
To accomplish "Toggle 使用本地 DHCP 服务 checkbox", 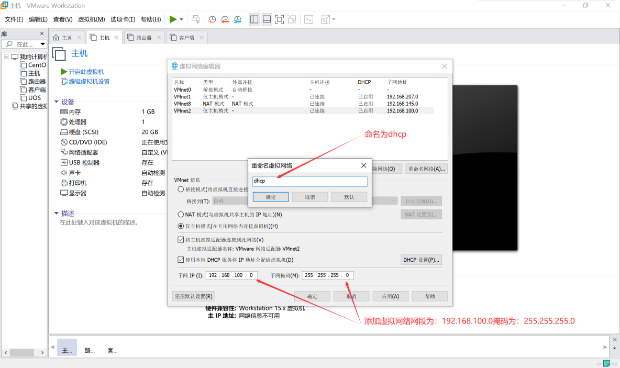I will (x=181, y=260).
